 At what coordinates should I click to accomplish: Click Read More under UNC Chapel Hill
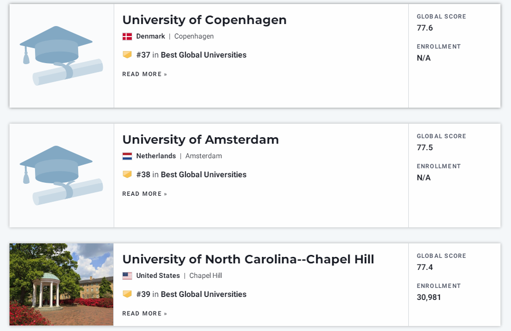pos(145,313)
